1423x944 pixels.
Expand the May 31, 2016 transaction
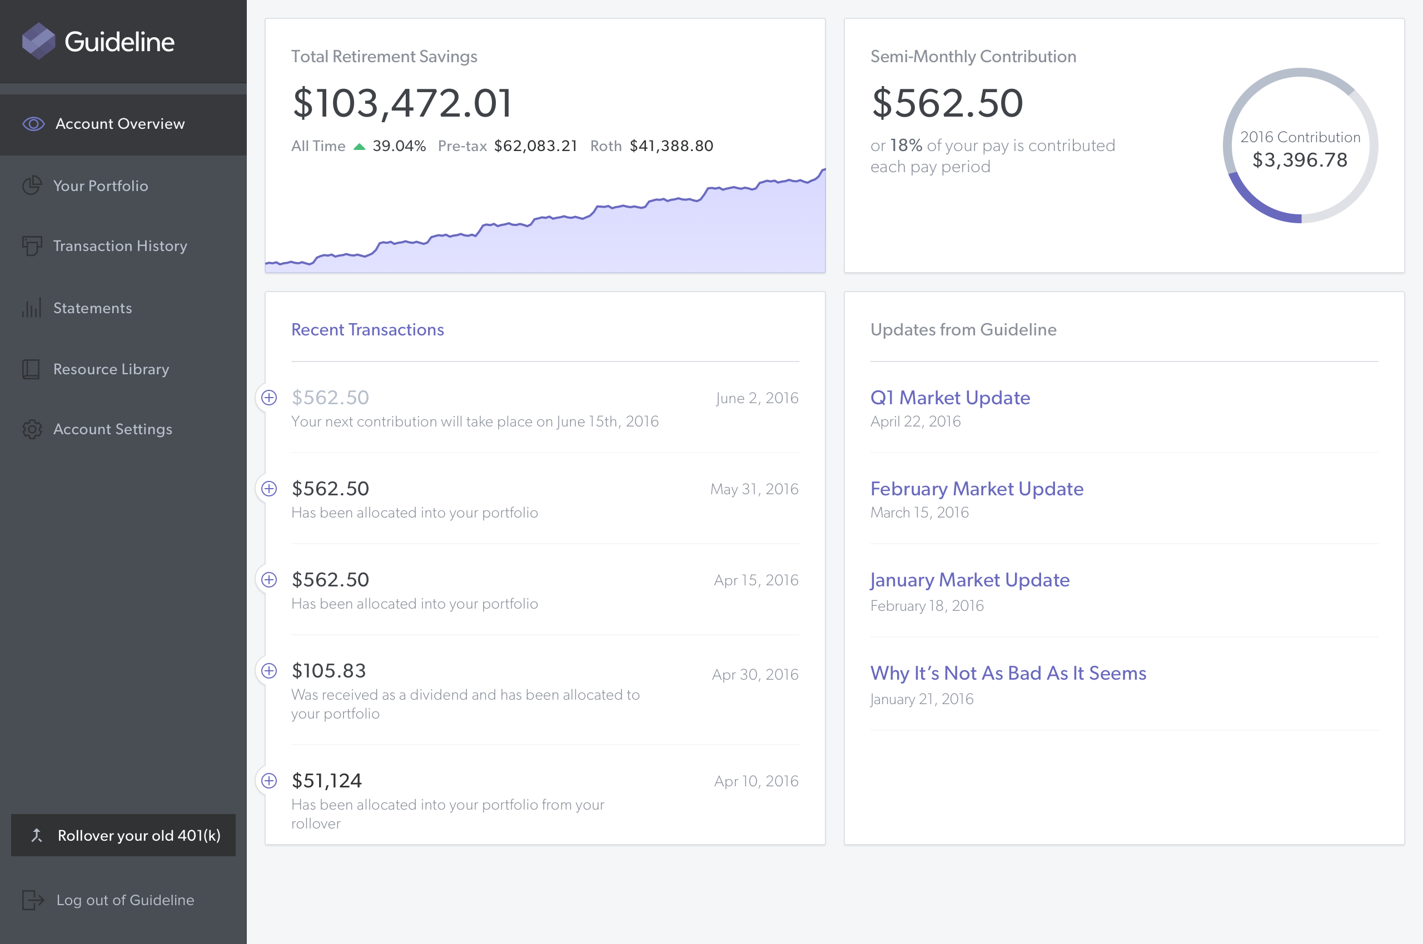270,488
